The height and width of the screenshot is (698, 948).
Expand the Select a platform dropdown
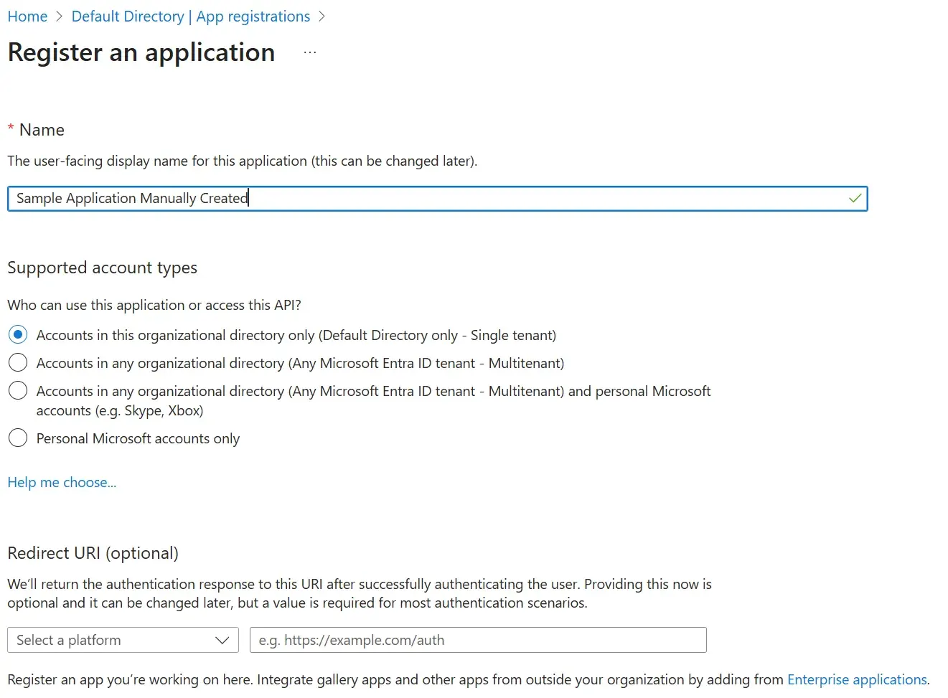coord(123,640)
